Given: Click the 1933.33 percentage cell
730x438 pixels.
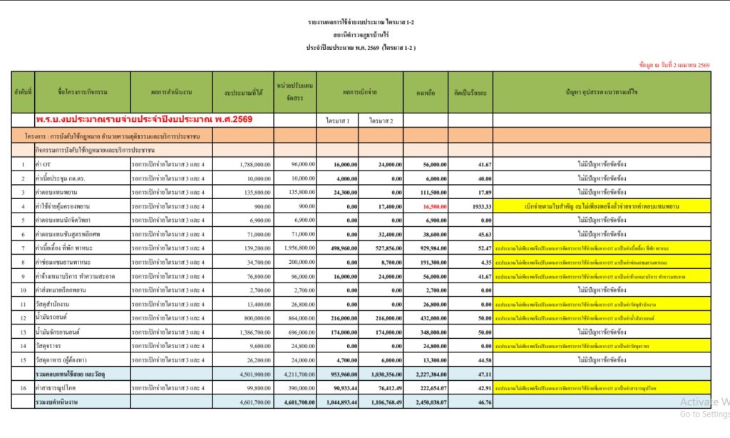Looking at the screenshot, I should pyautogui.click(x=471, y=206).
